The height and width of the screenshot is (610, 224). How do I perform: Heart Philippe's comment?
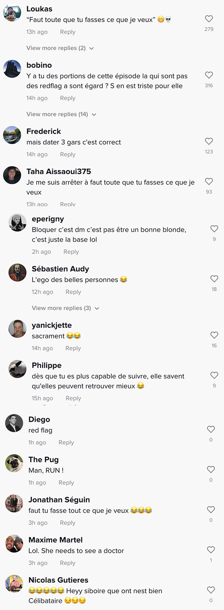click(214, 375)
